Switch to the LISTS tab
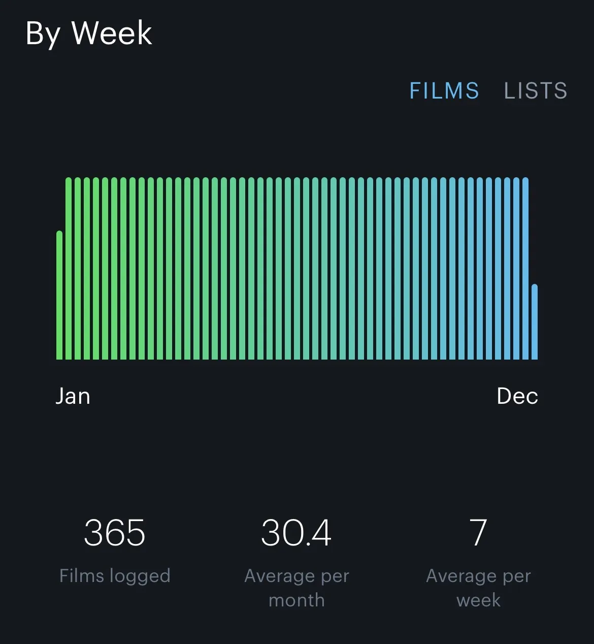This screenshot has width=594, height=644. pyautogui.click(x=535, y=91)
